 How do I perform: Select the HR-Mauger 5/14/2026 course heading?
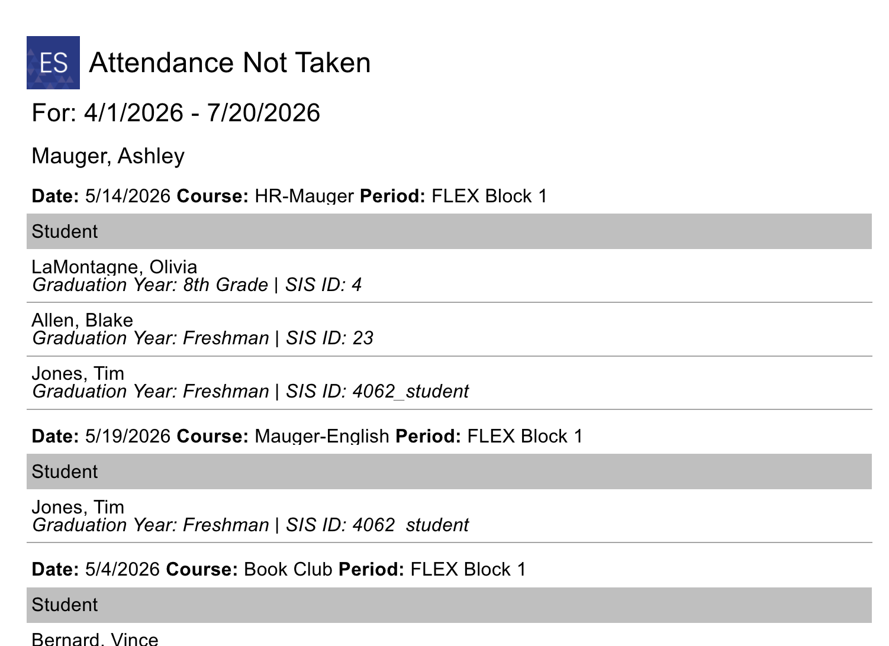click(x=289, y=196)
